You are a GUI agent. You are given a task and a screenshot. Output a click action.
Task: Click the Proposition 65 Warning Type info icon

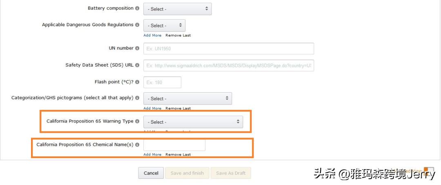137,121
